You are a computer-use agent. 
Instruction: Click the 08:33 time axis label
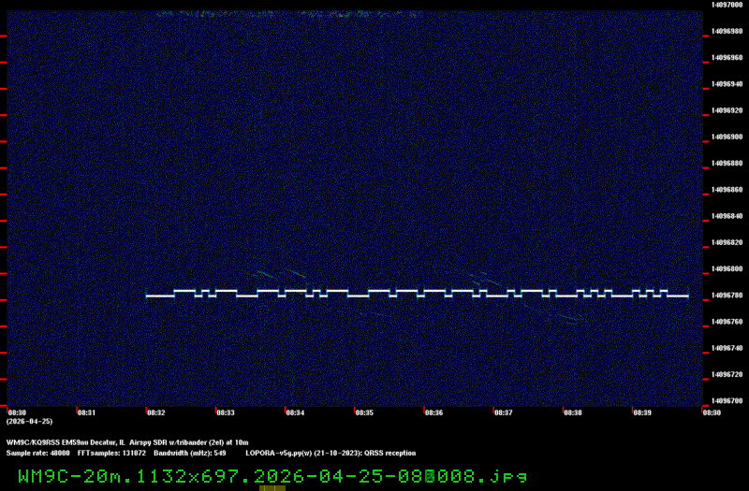pos(226,412)
